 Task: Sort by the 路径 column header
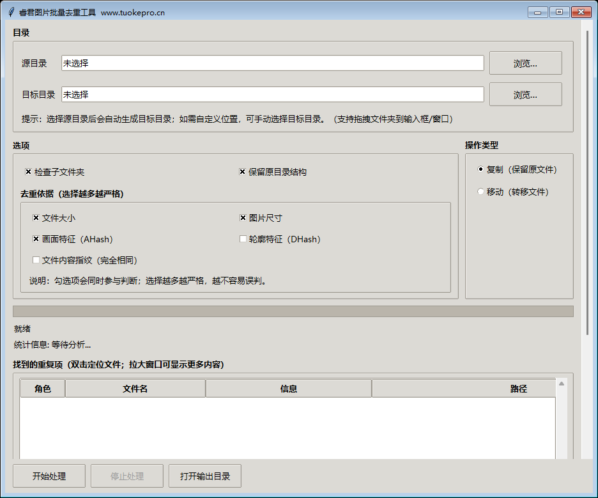click(x=463, y=389)
